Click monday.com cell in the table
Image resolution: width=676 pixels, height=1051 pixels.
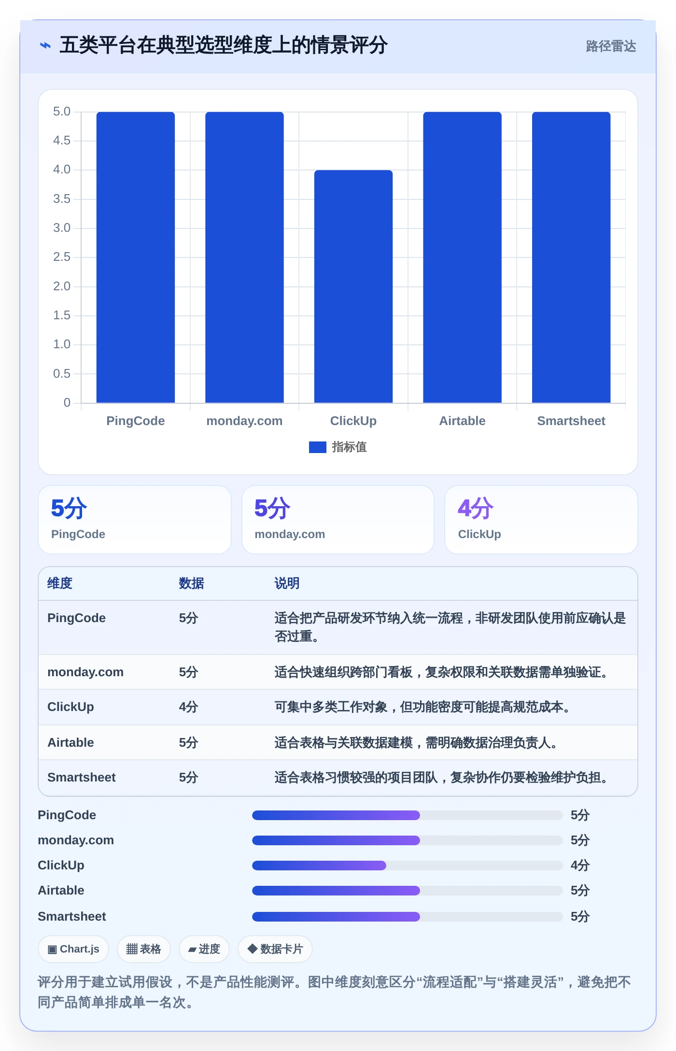(x=85, y=672)
